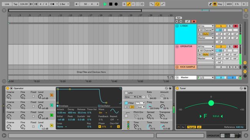Select oscillator A in Operator
Viewport: 250px width, 140px height.
coord(52,126)
